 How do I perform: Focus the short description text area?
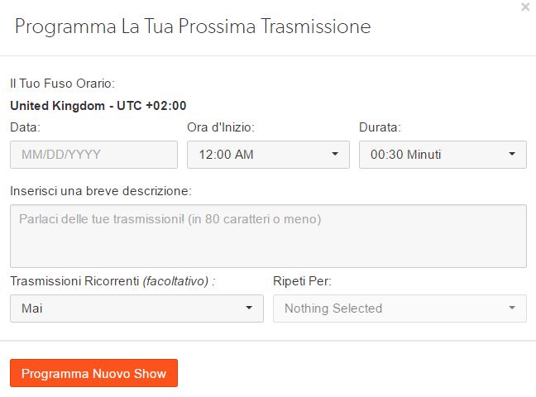pyautogui.click(x=268, y=236)
